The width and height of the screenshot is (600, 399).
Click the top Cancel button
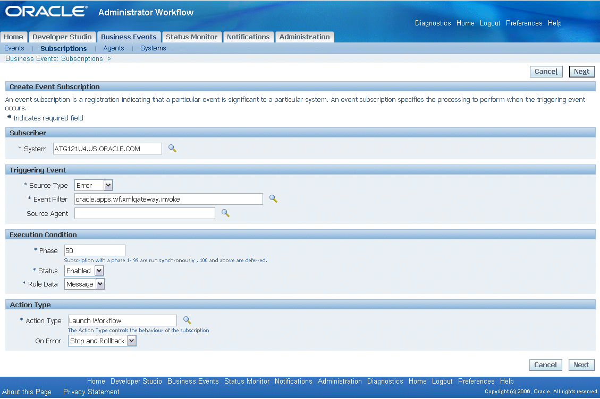[546, 72]
